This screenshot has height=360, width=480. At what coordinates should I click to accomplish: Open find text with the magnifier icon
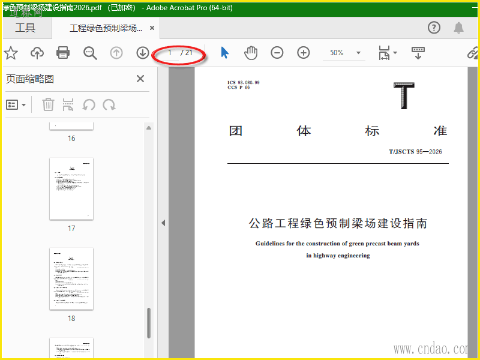tap(90, 53)
